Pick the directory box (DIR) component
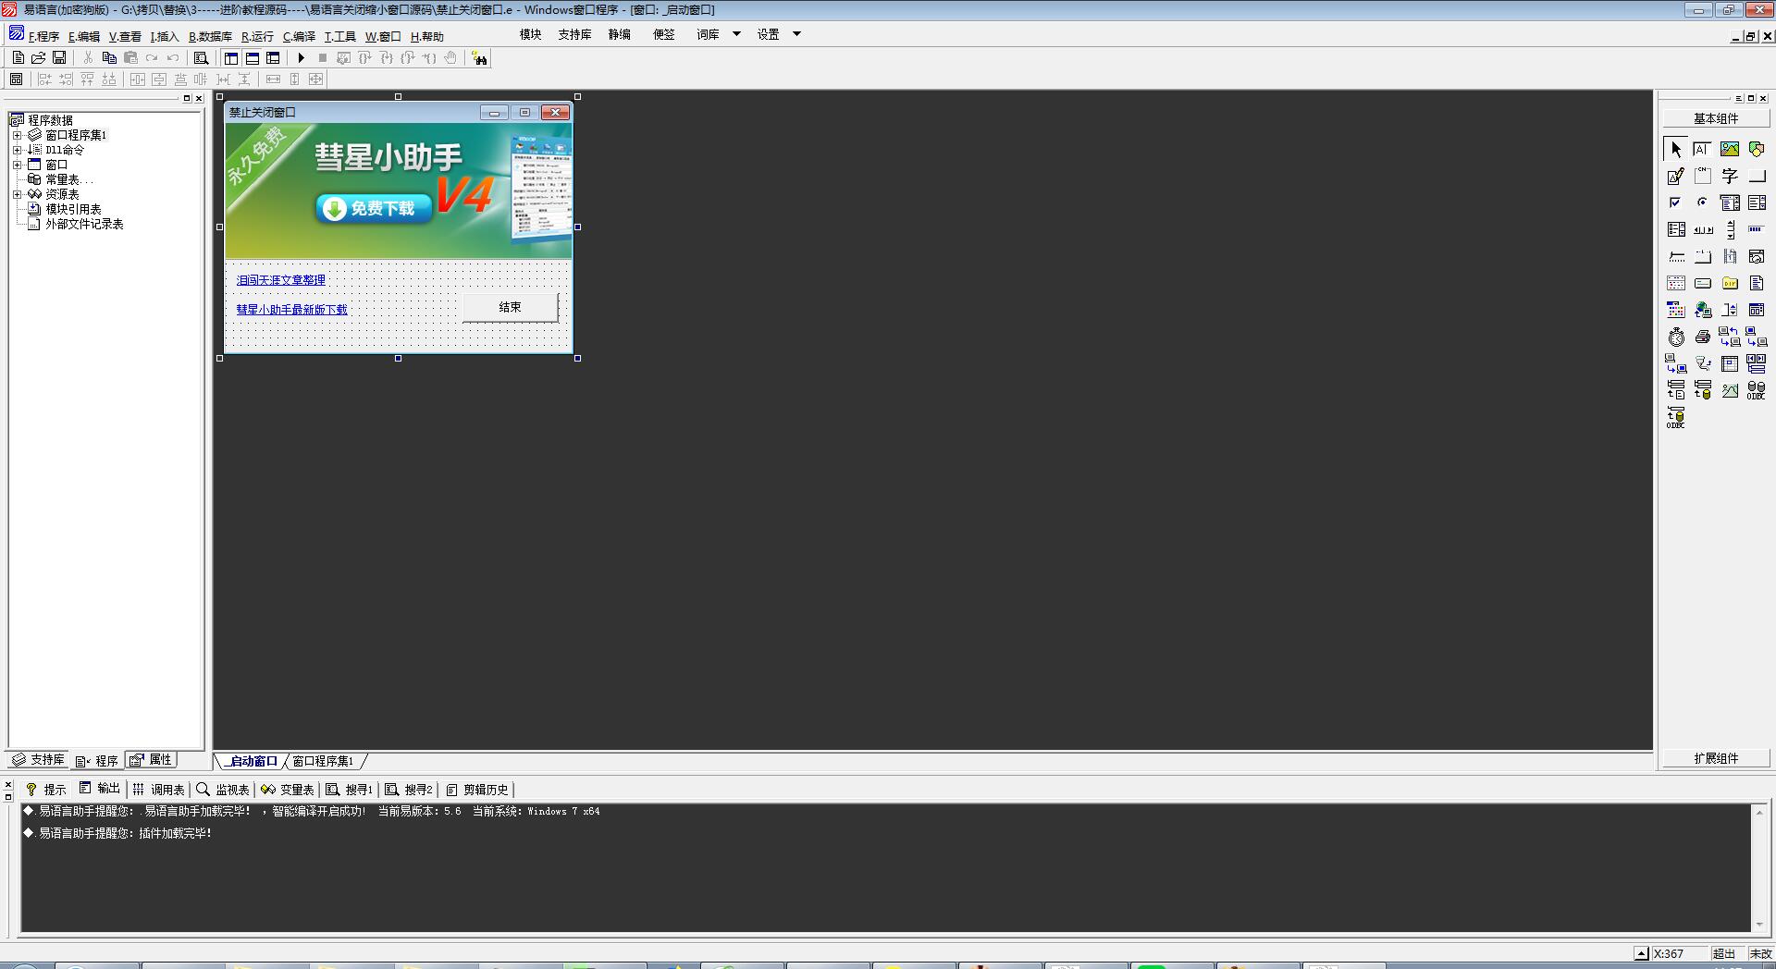This screenshot has width=1776, height=969. (x=1730, y=283)
